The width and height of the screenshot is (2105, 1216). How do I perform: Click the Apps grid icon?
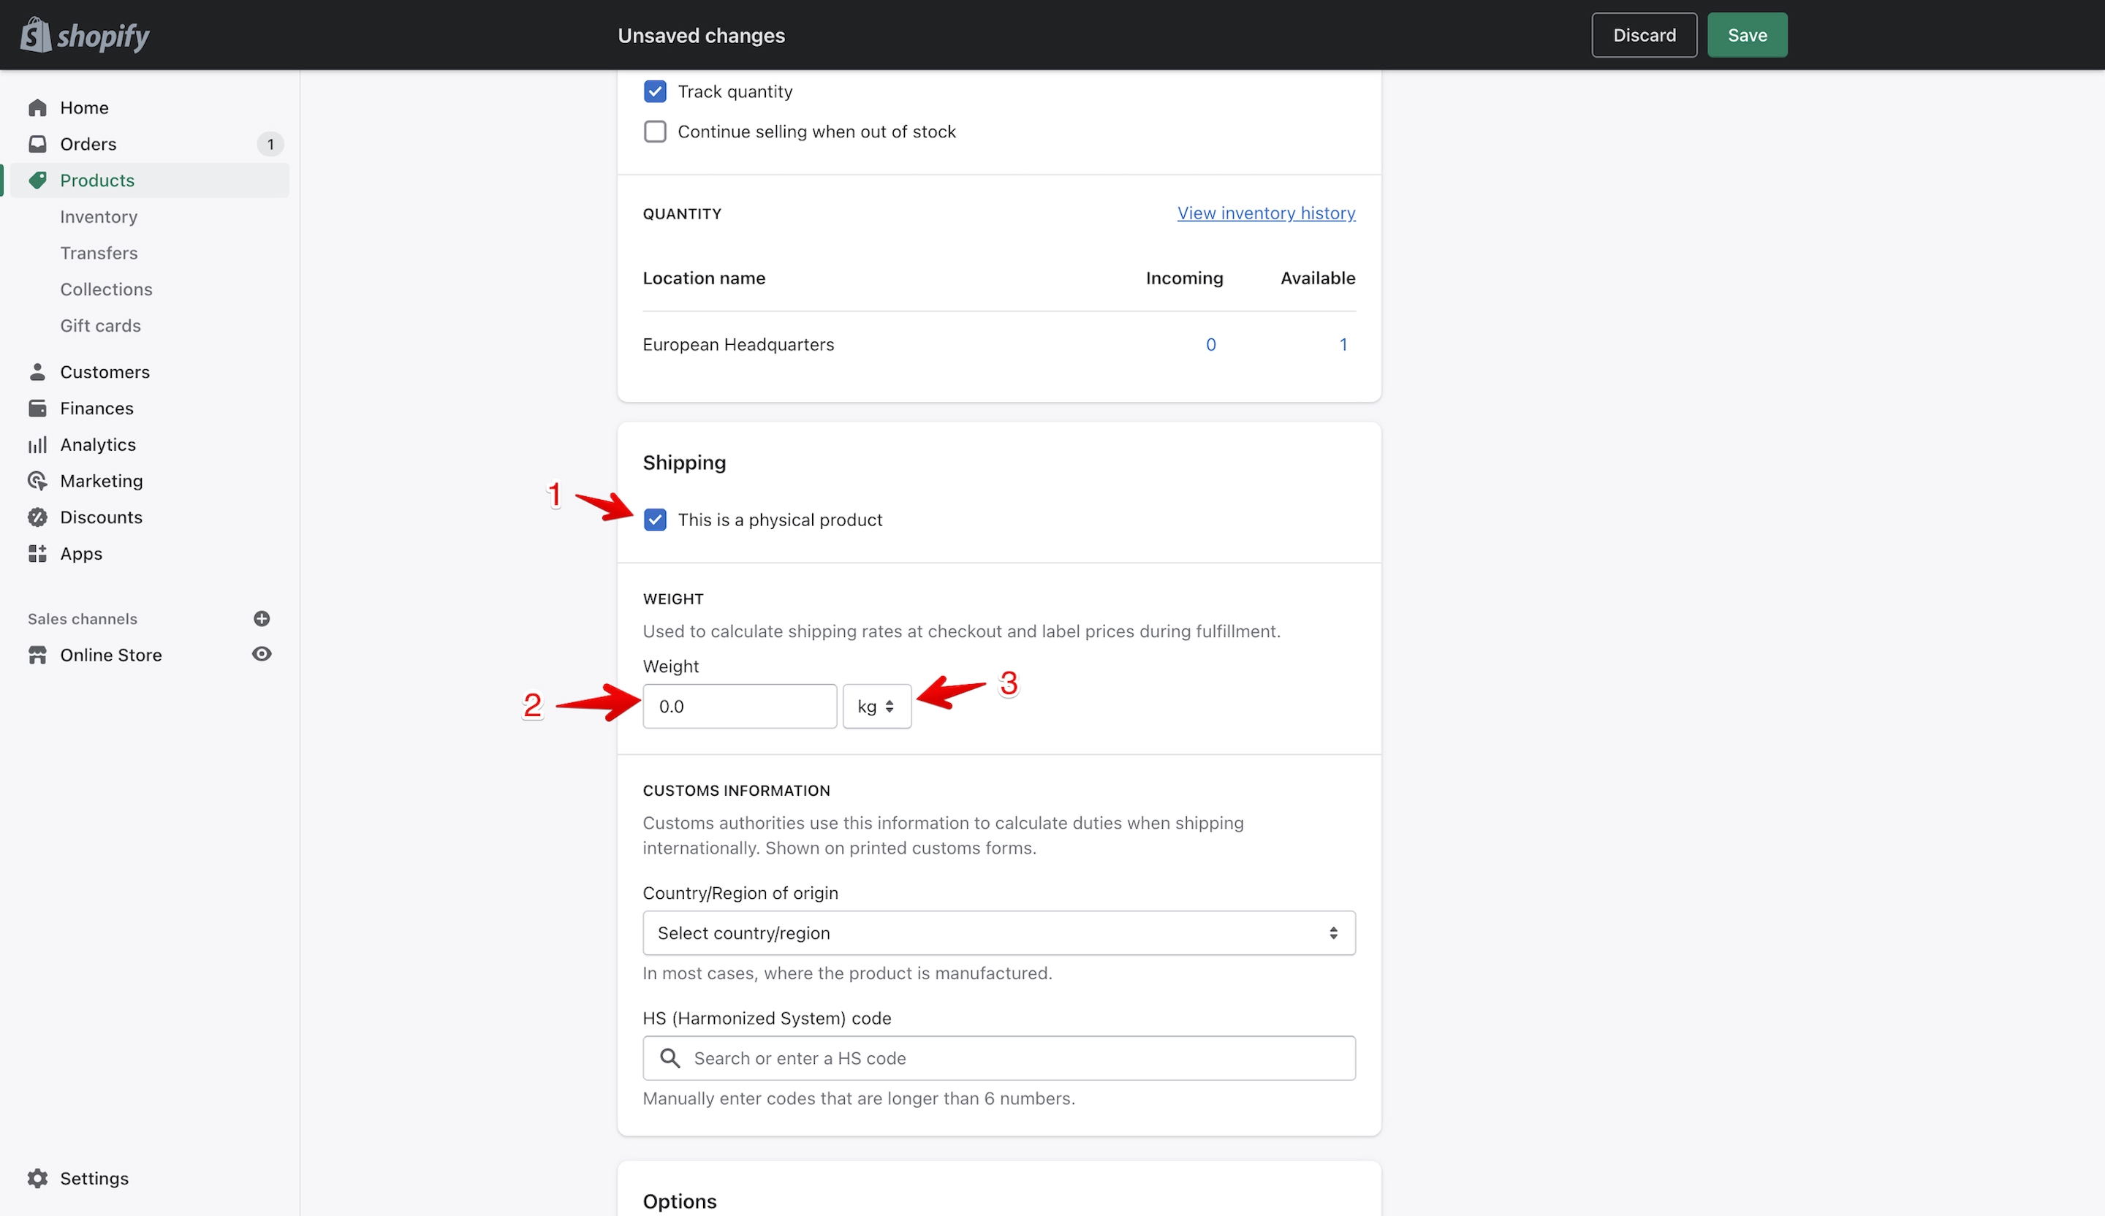coord(37,554)
